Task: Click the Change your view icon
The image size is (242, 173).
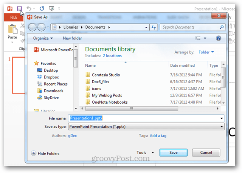Action: coord(198,38)
